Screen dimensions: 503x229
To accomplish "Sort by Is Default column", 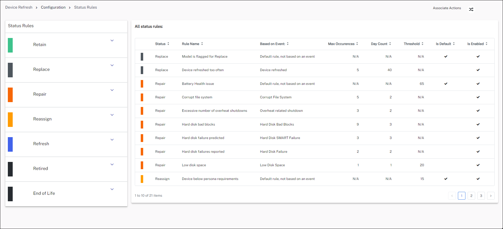I will tap(445, 44).
